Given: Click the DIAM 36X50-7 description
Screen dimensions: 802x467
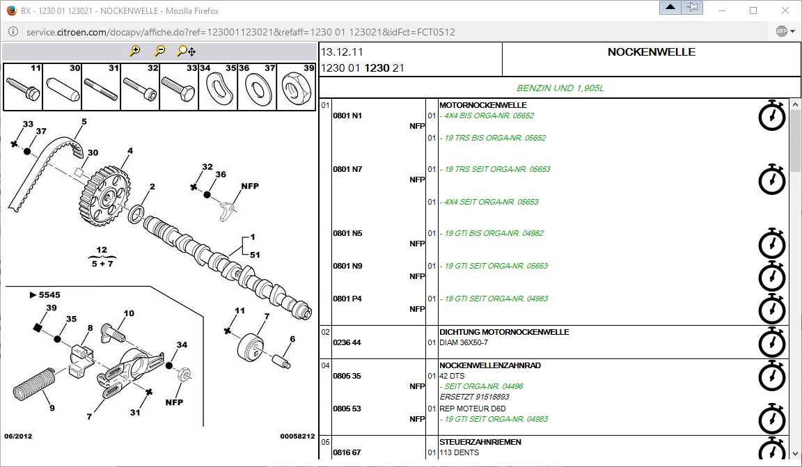Looking at the screenshot, I should pyautogui.click(x=464, y=342).
